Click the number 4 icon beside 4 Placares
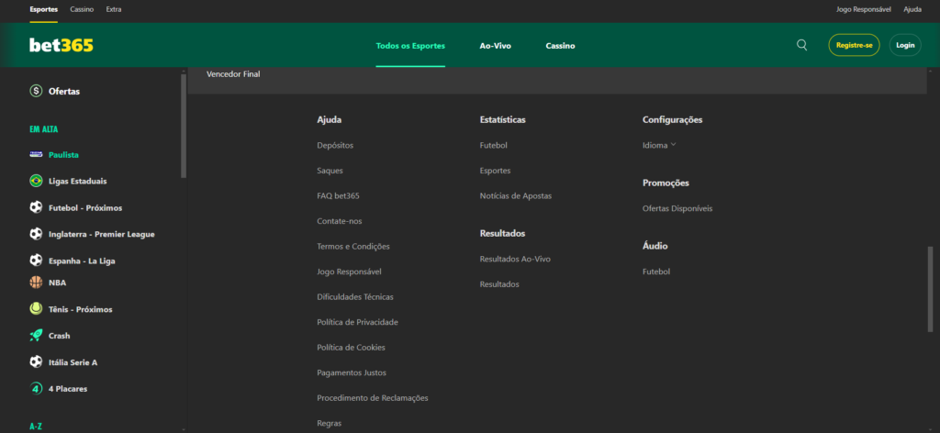Image resolution: width=940 pixels, height=433 pixels. point(36,389)
